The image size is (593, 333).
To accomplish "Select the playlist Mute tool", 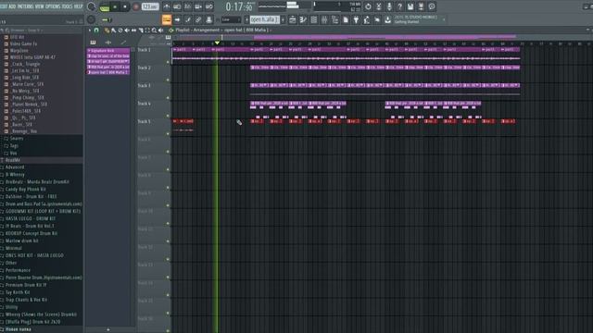I will tap(127, 31).
